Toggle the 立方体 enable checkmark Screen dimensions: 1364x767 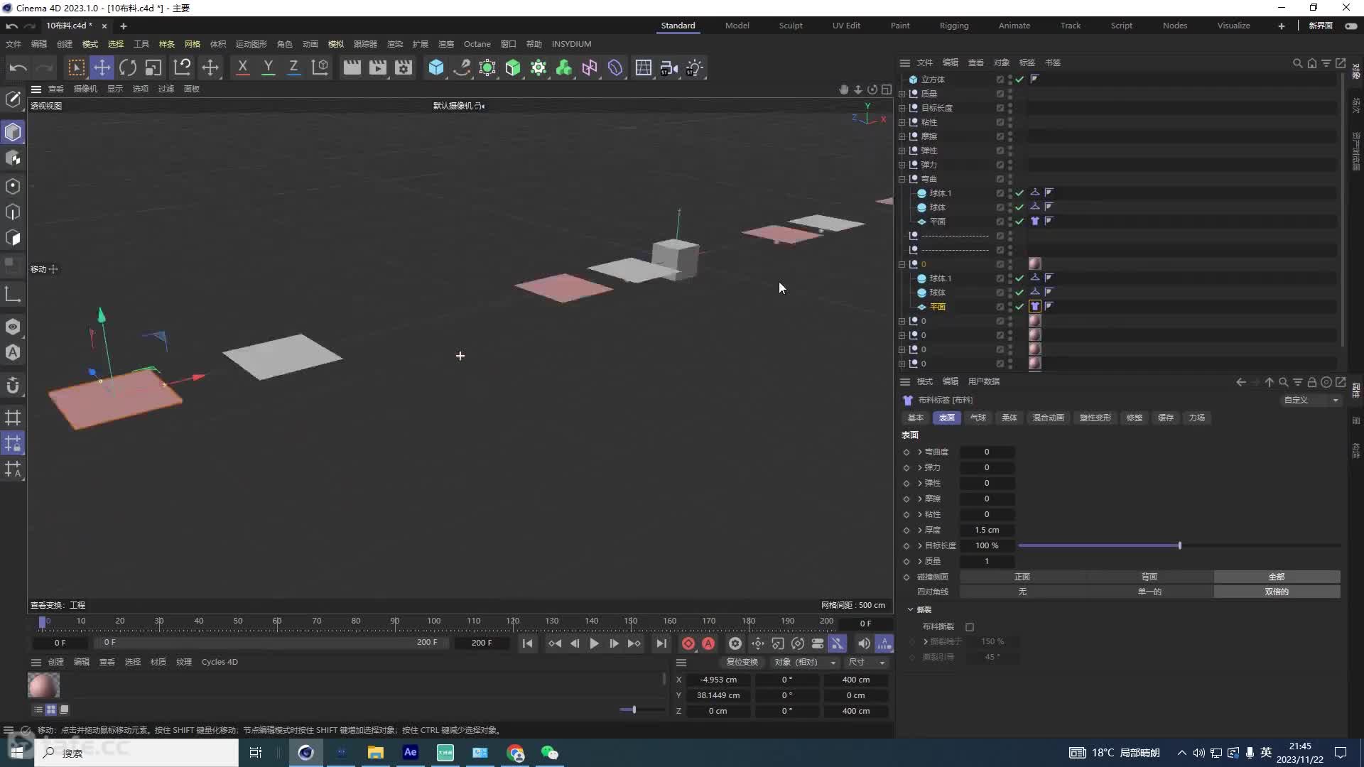click(x=1019, y=80)
